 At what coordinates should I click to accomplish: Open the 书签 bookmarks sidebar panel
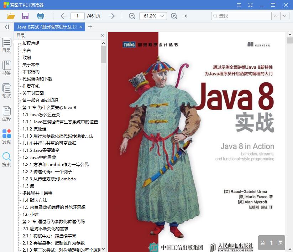coord(6,68)
